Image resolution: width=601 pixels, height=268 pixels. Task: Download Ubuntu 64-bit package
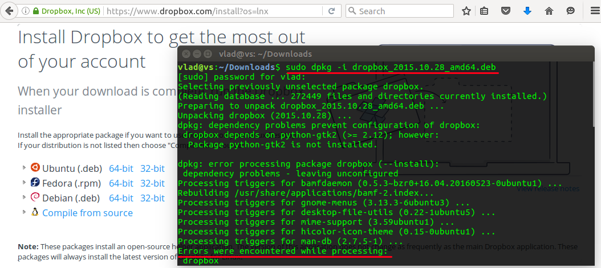pyautogui.click(x=121, y=168)
